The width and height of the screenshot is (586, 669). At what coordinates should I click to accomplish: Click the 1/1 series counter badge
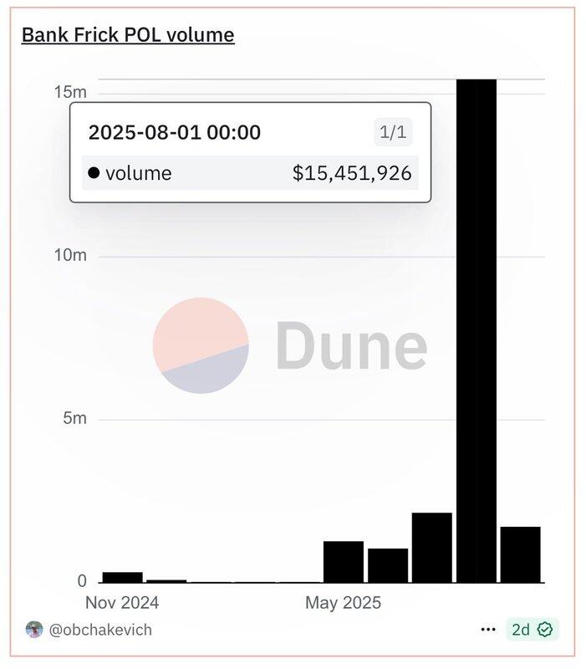(x=393, y=132)
